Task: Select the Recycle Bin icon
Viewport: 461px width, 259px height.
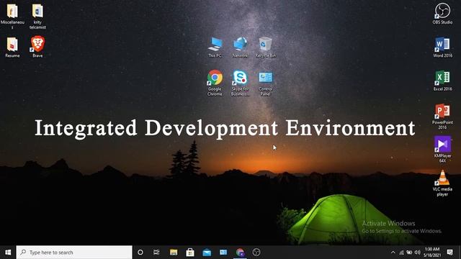Action: tap(266, 47)
